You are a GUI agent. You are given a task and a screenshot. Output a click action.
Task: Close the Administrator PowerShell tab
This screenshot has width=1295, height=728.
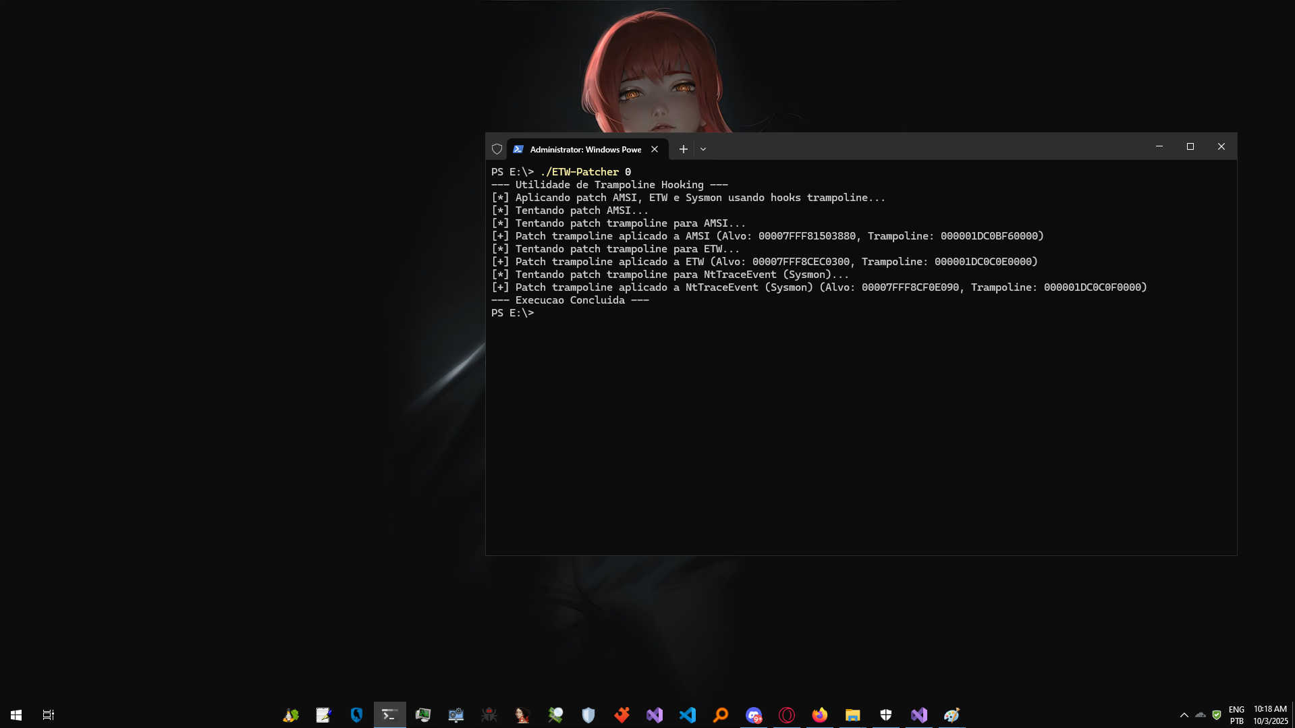click(655, 149)
